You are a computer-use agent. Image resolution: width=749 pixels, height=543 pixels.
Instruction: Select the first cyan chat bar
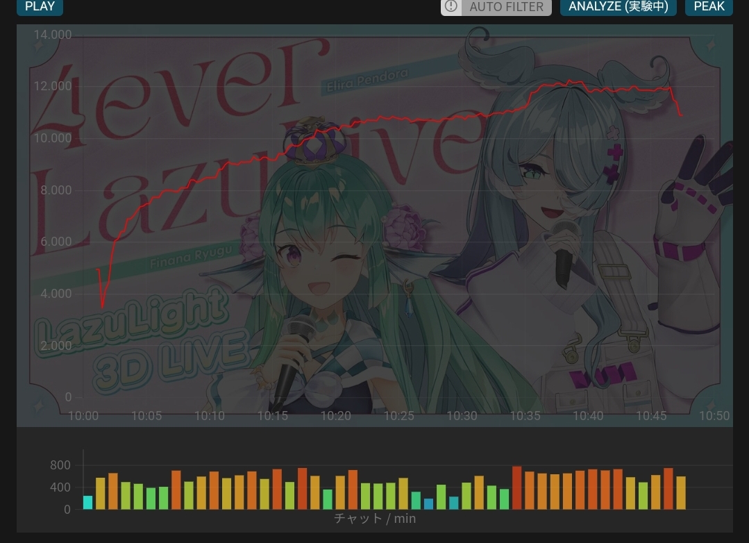coord(88,502)
